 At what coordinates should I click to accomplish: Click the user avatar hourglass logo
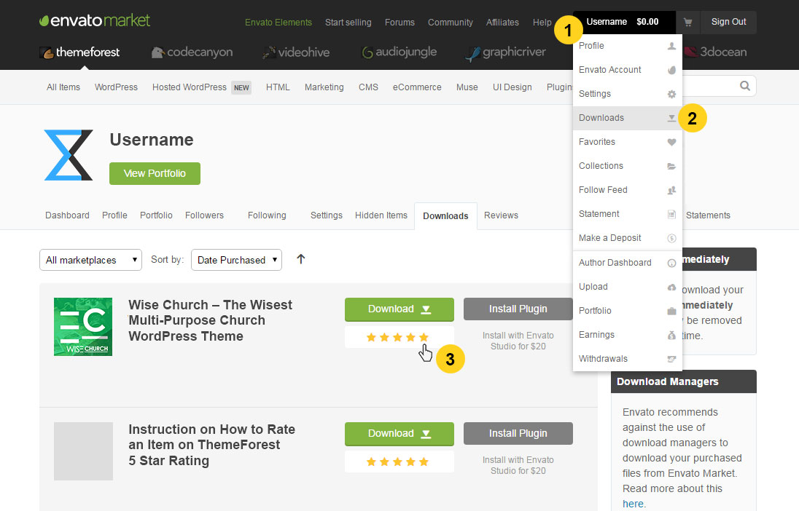(69, 155)
